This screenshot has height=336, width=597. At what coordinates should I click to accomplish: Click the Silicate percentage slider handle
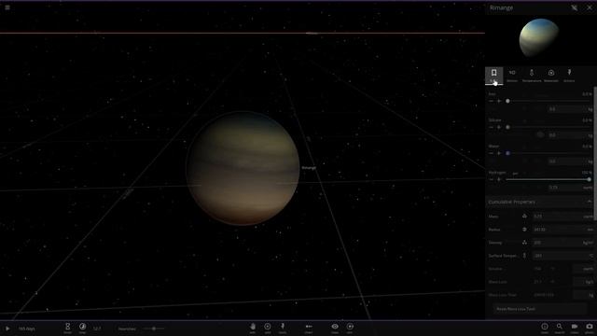coord(507,127)
